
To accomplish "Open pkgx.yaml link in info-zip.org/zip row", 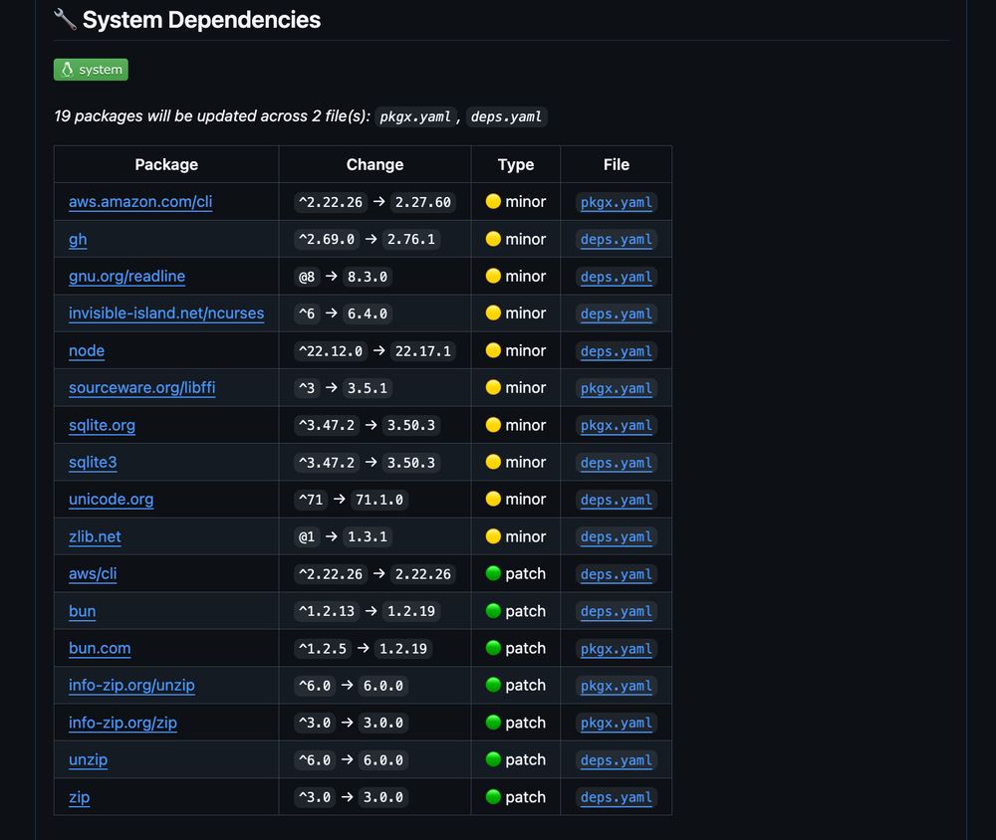I will click(617, 723).
